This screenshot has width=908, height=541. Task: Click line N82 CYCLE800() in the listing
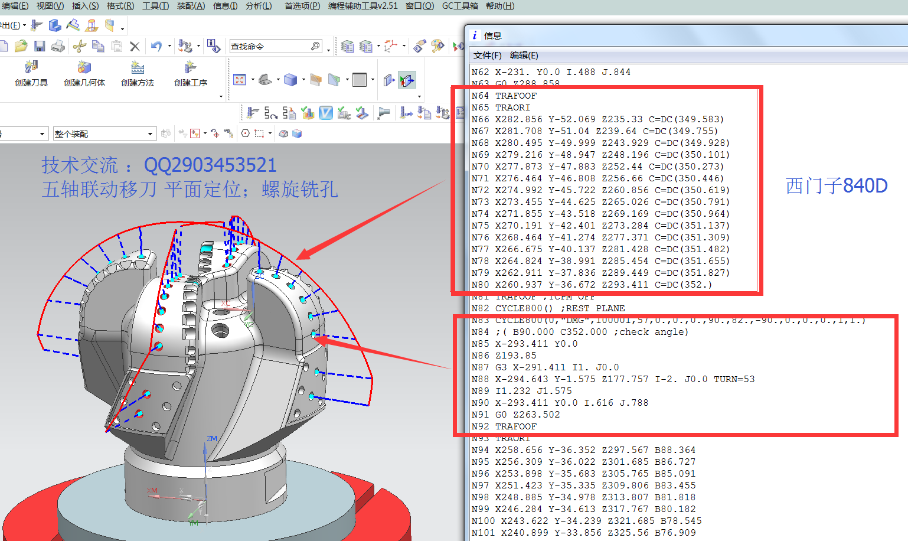coord(548,308)
